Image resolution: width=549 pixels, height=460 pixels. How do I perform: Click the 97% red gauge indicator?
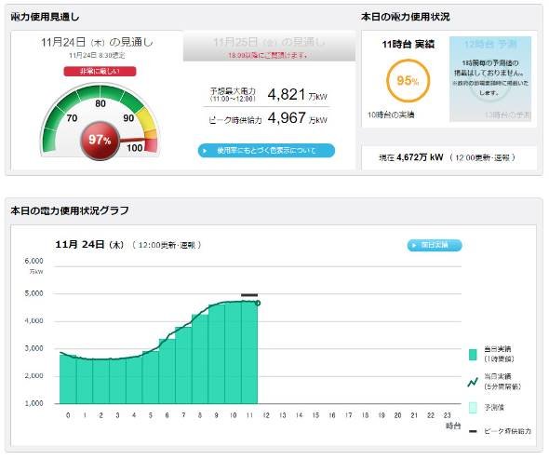pyautogui.click(x=100, y=141)
